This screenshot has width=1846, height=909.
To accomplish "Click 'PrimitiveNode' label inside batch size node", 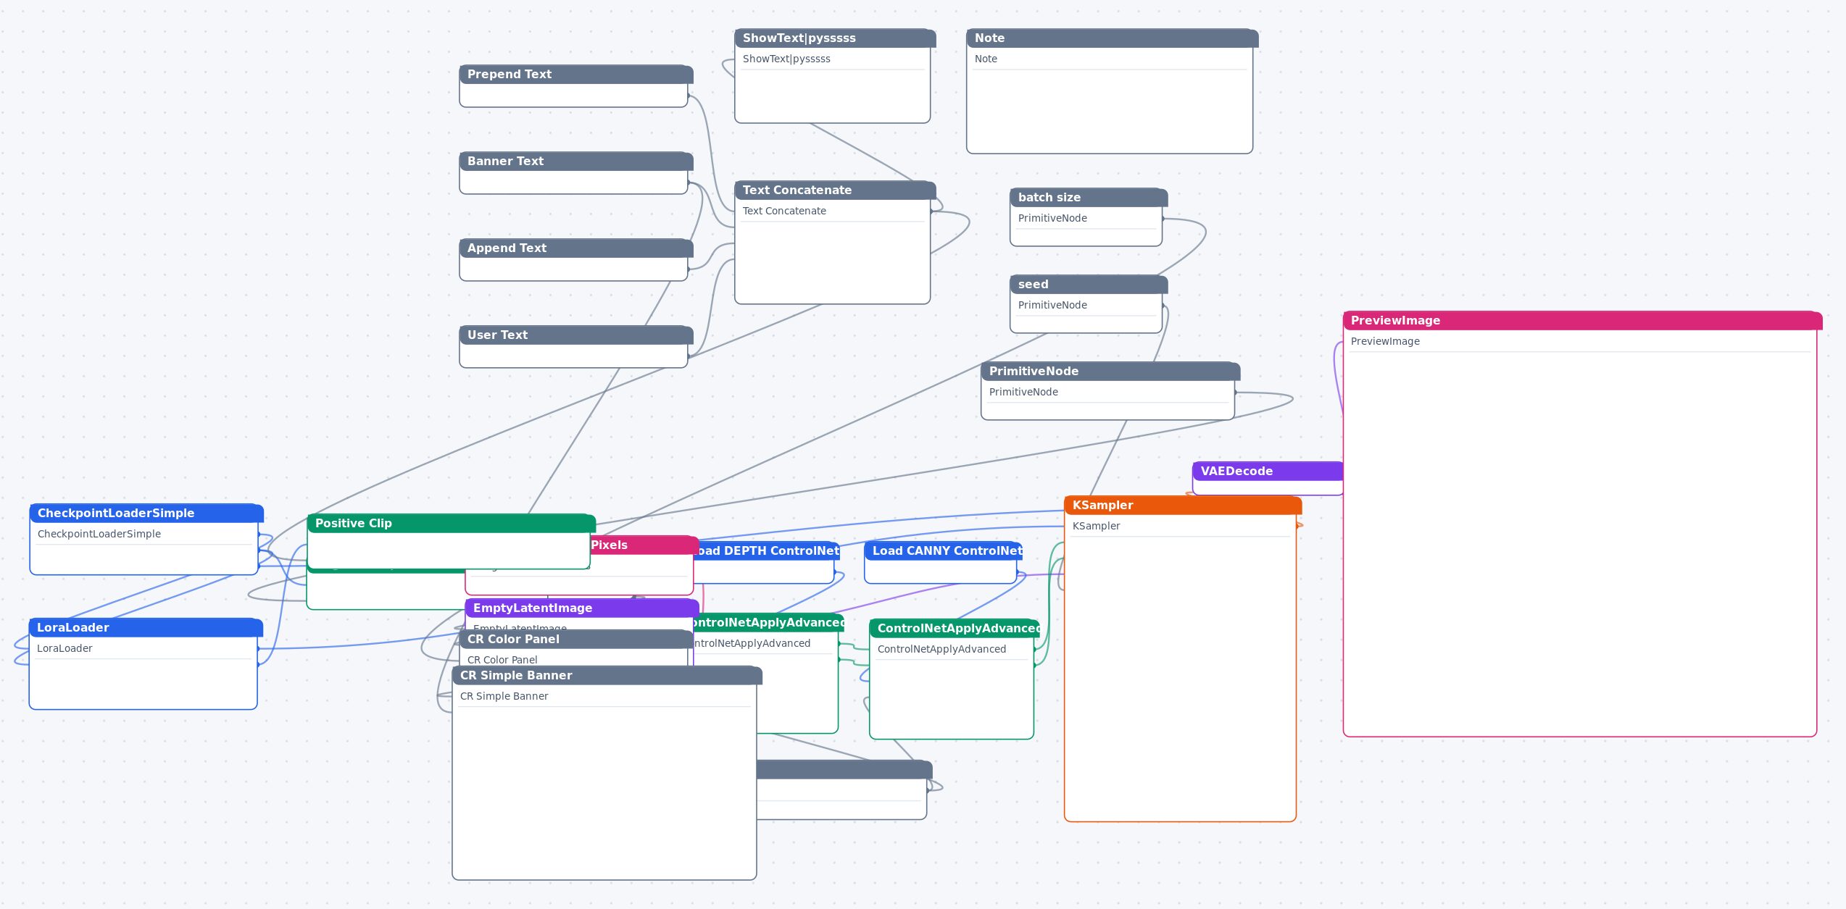I will (1052, 218).
